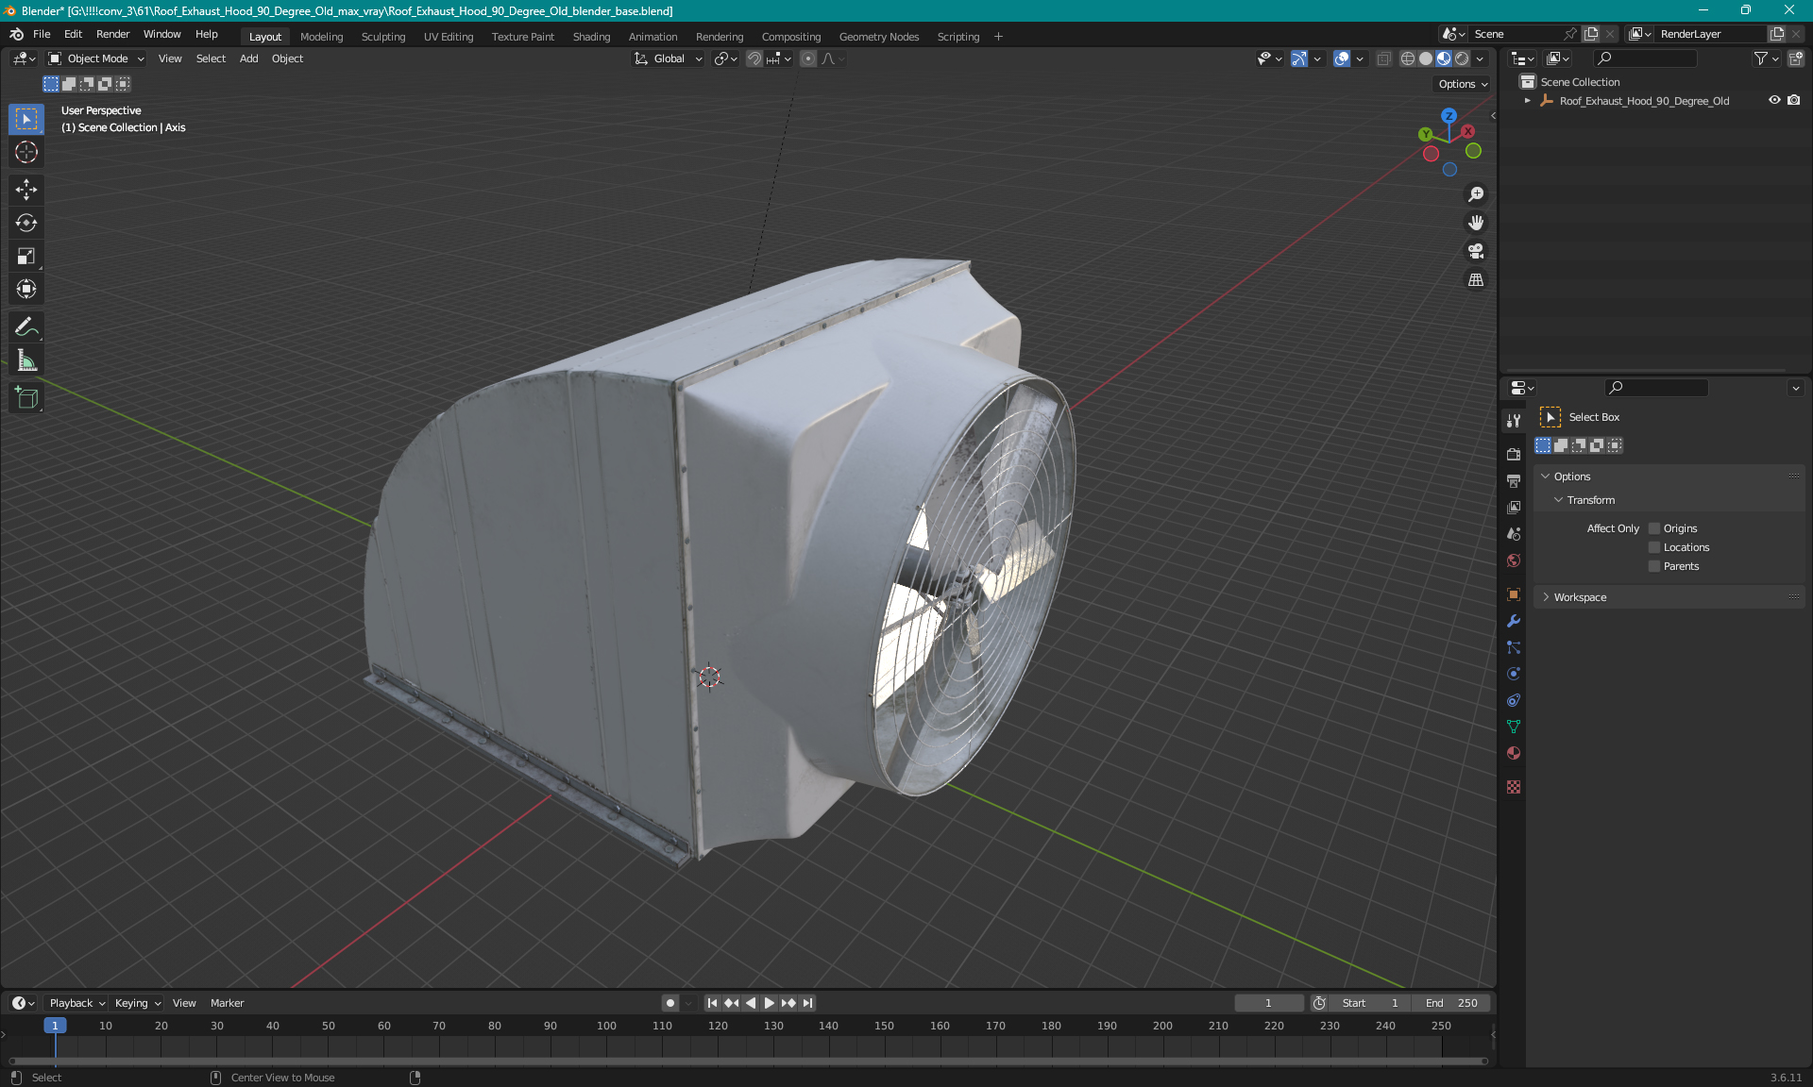Viewport: 1813px width, 1087px height.
Task: Open Global transform orientation dropdown
Action: [x=669, y=59]
